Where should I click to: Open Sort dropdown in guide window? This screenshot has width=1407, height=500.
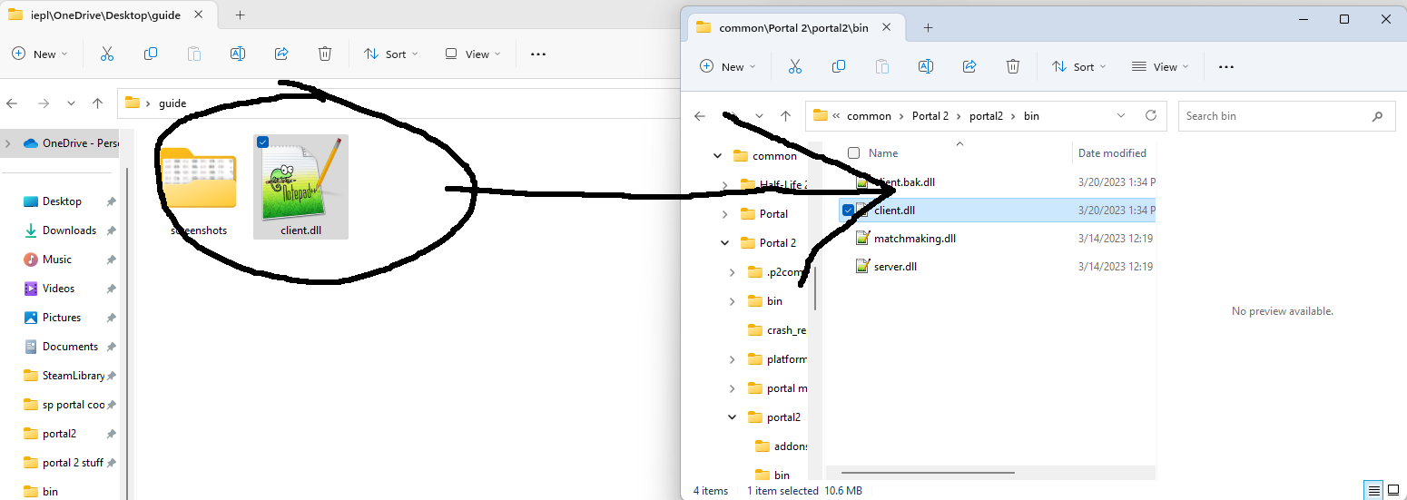coord(391,54)
